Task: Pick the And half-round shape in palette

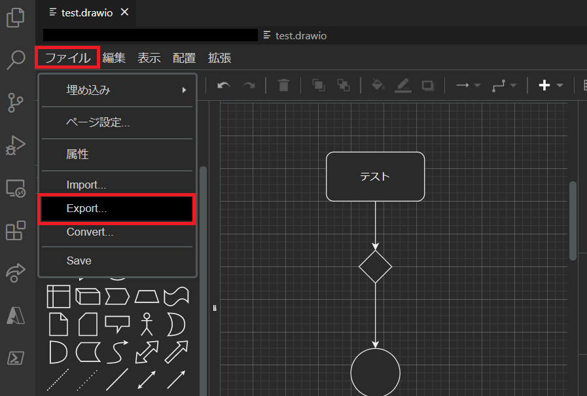Action: click(58, 352)
